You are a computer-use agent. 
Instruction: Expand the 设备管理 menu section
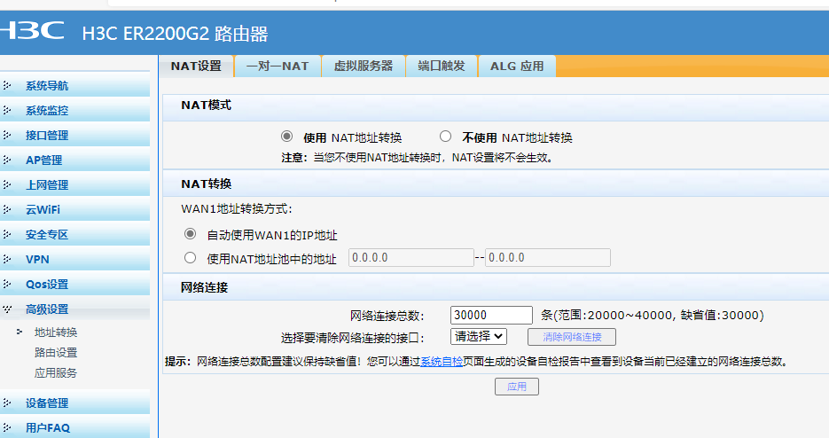point(74,403)
